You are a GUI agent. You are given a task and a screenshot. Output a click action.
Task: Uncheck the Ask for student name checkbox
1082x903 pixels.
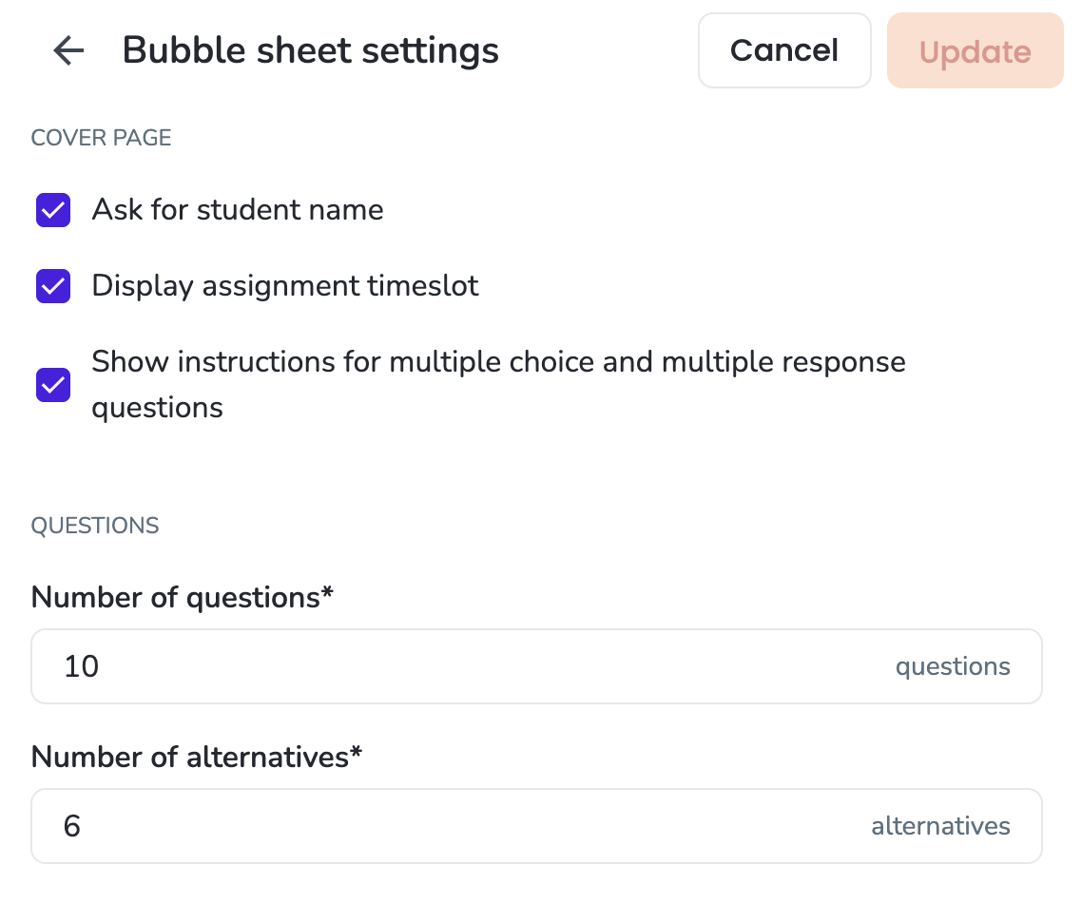[x=53, y=210]
